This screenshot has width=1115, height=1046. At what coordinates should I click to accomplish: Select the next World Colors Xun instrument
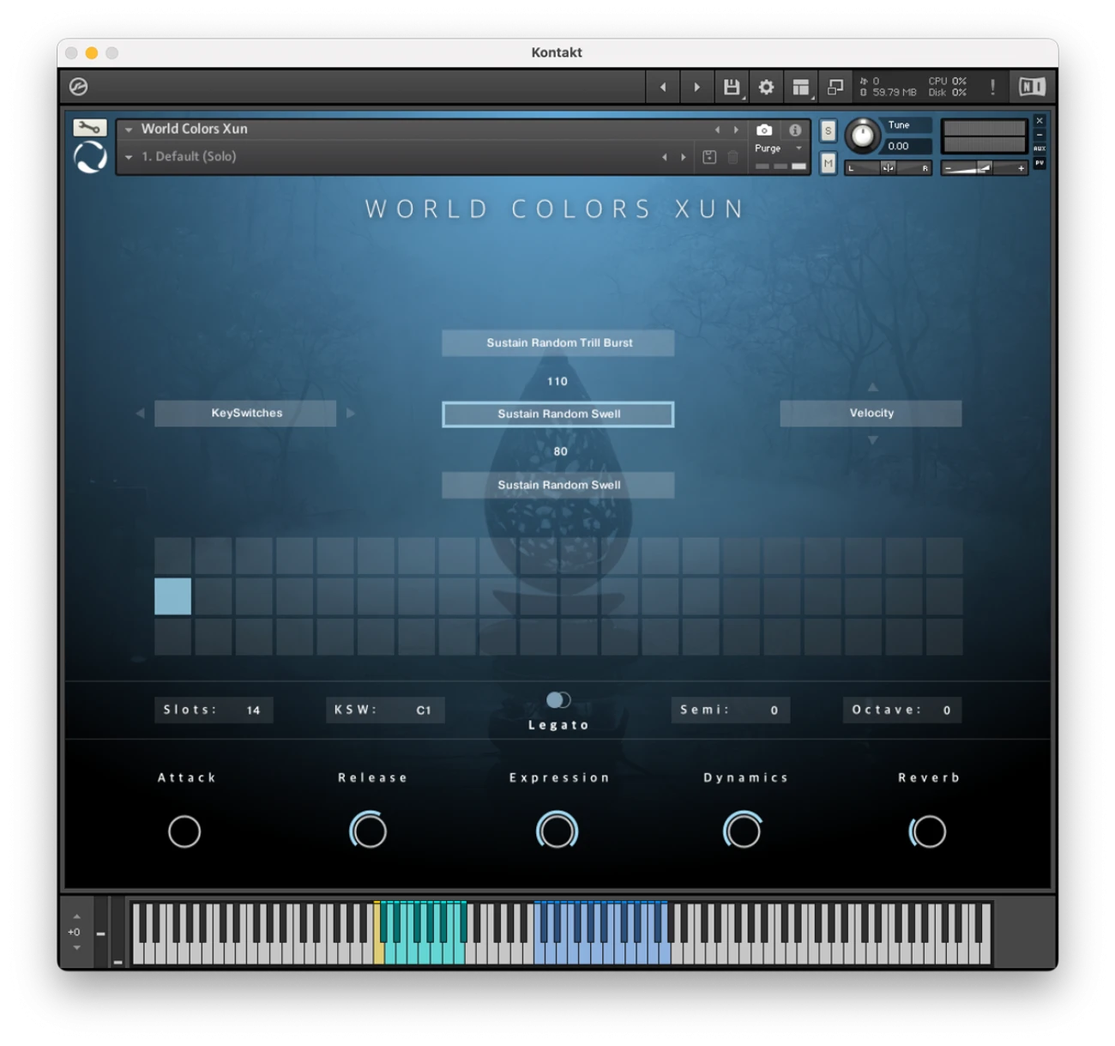pyautogui.click(x=736, y=130)
